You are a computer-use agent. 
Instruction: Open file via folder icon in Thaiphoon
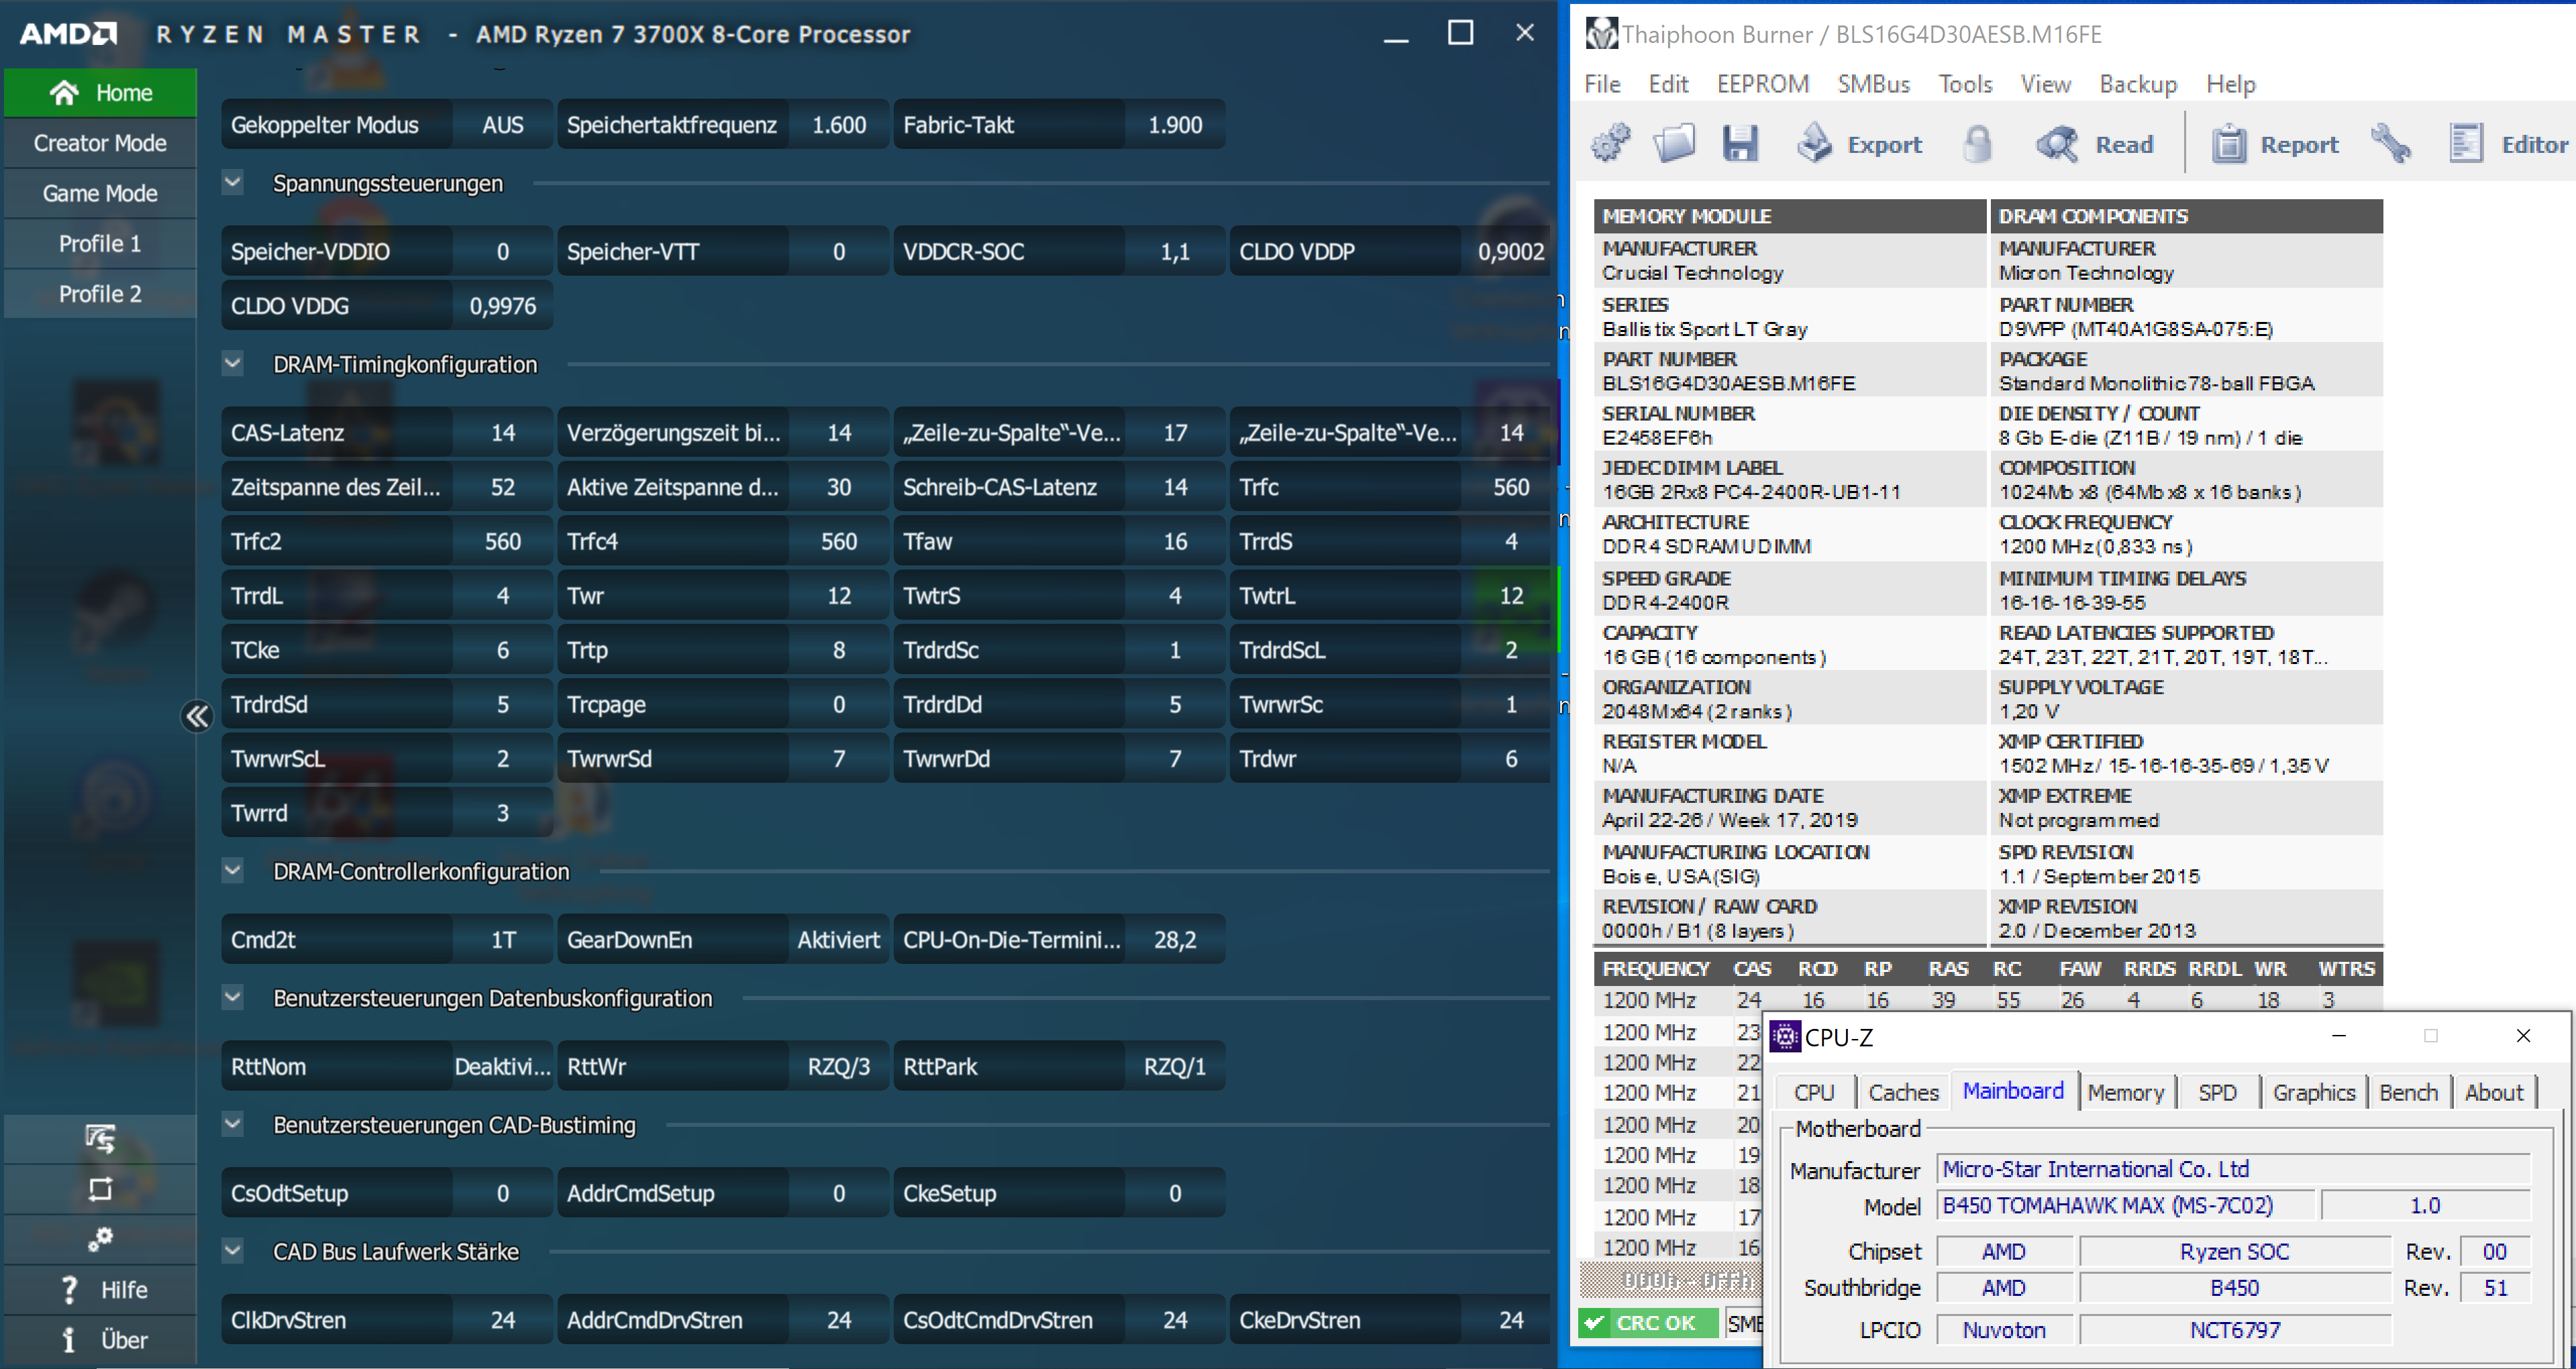coord(1674,144)
